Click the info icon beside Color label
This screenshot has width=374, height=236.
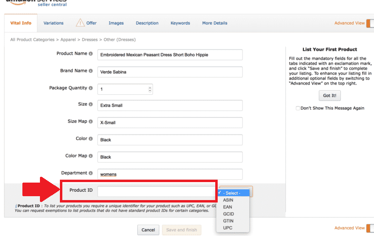click(91, 139)
